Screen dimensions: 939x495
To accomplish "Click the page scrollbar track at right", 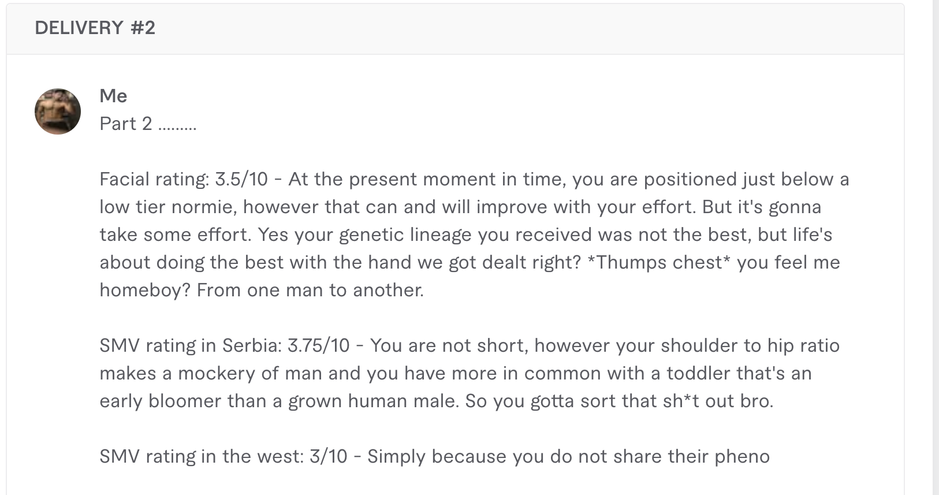I will (936, 247).
